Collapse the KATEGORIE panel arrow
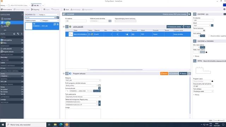The height and width of the screenshot is (127, 226). [22, 14]
